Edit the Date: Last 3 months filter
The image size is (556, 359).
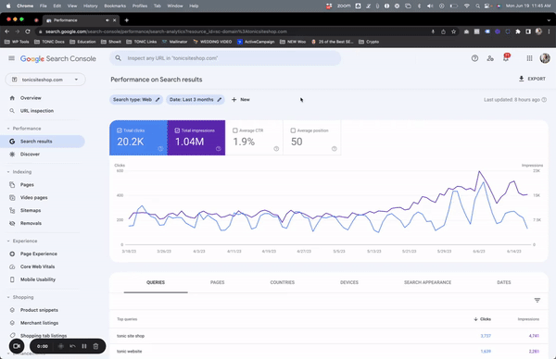196,100
